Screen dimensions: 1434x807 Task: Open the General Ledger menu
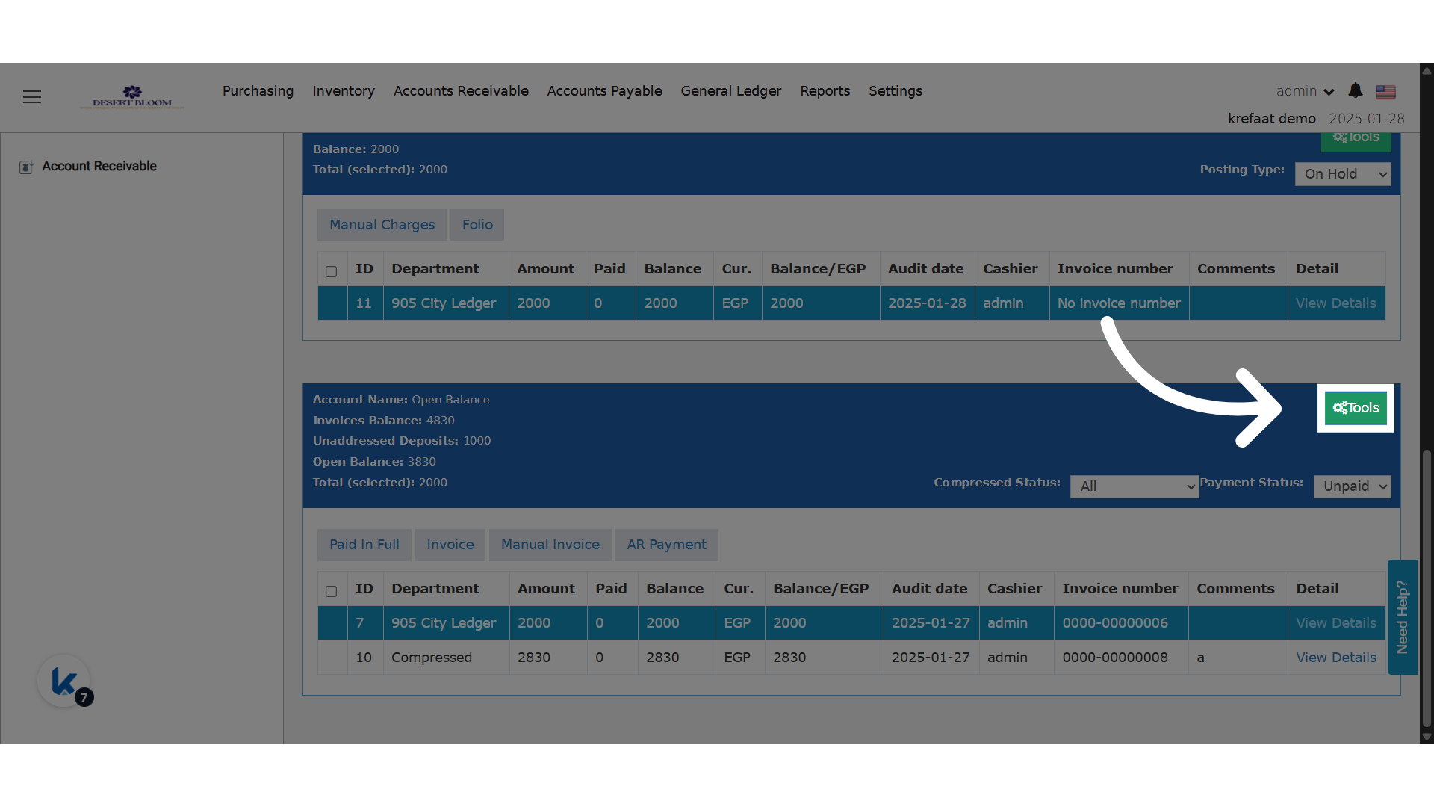pos(730,91)
